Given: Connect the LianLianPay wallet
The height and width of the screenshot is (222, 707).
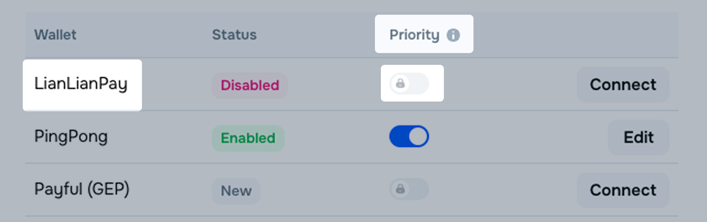Looking at the screenshot, I should coord(623,84).
